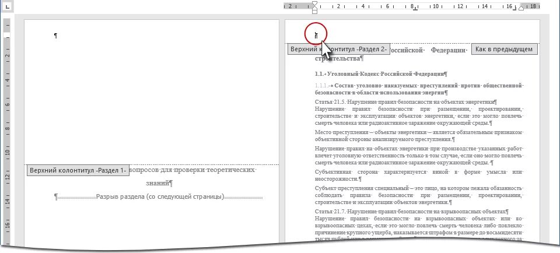Click the vertical ruler on the left edge

8,132
